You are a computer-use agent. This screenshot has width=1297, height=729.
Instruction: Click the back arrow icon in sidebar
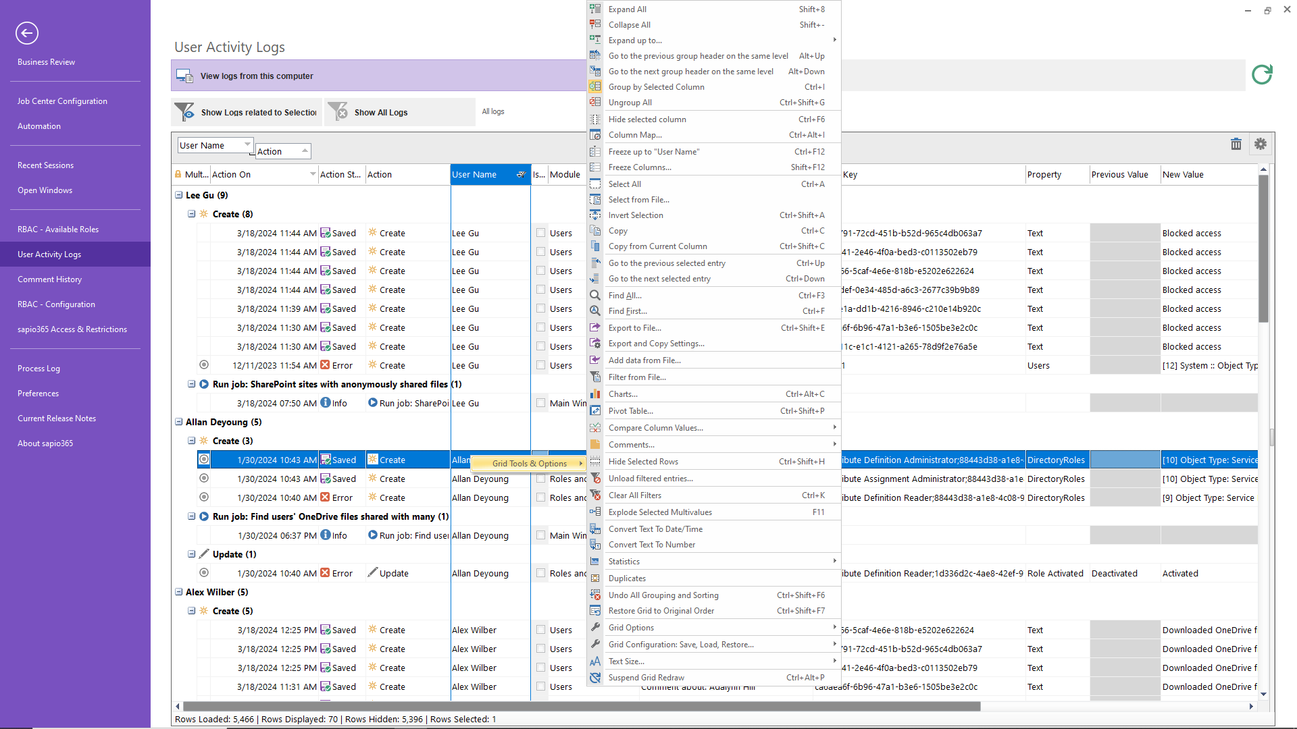pos(27,33)
